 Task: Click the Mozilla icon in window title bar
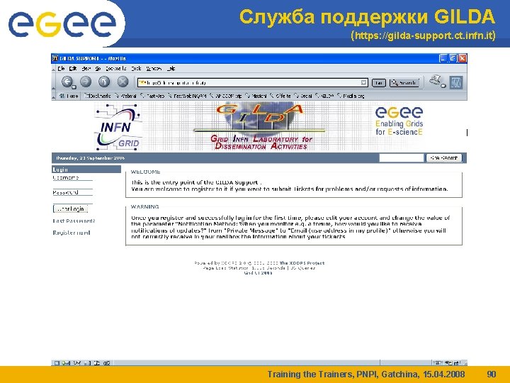(x=55, y=58)
